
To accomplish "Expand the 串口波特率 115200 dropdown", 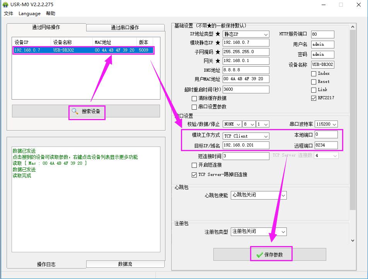I will [334, 124].
